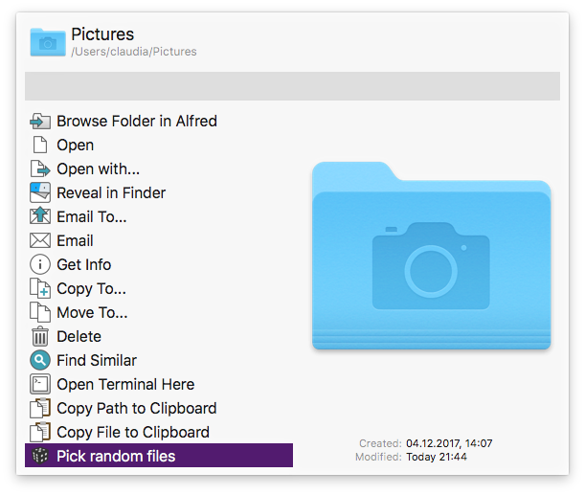Click the /Users/claudia/Pictures path text

click(134, 52)
